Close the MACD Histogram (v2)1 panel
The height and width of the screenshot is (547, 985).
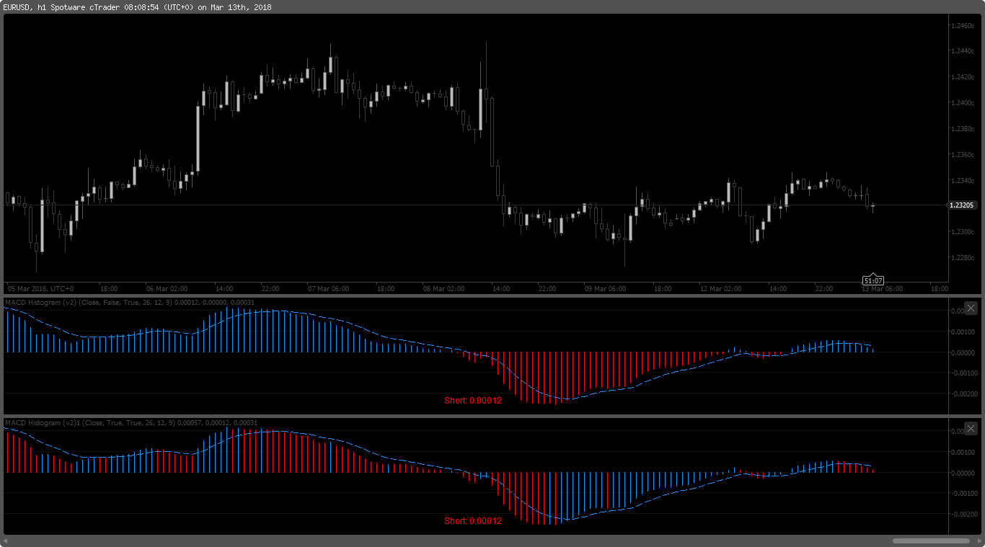click(x=971, y=428)
